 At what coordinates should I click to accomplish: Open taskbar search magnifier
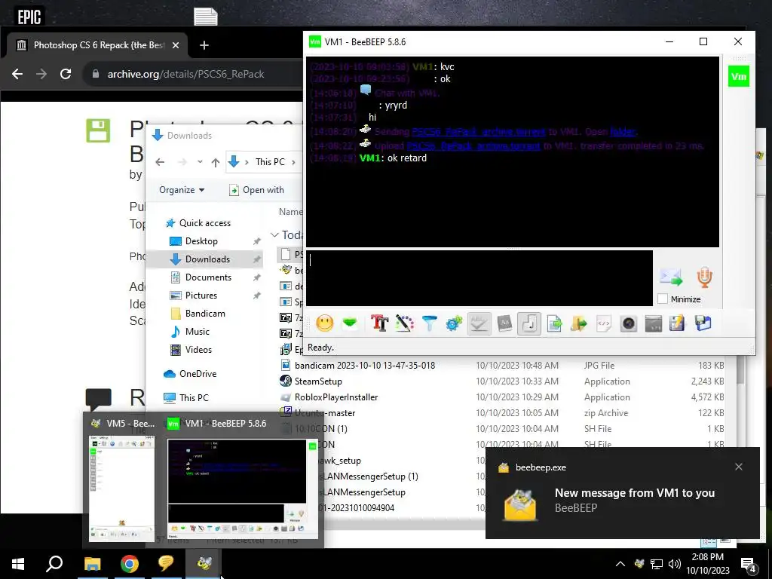(x=54, y=564)
